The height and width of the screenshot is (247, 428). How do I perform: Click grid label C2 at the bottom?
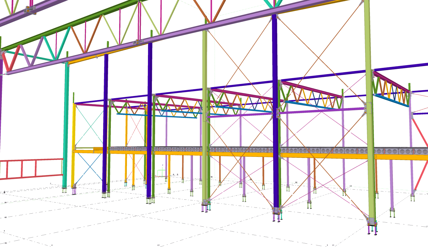click(x=158, y=245)
